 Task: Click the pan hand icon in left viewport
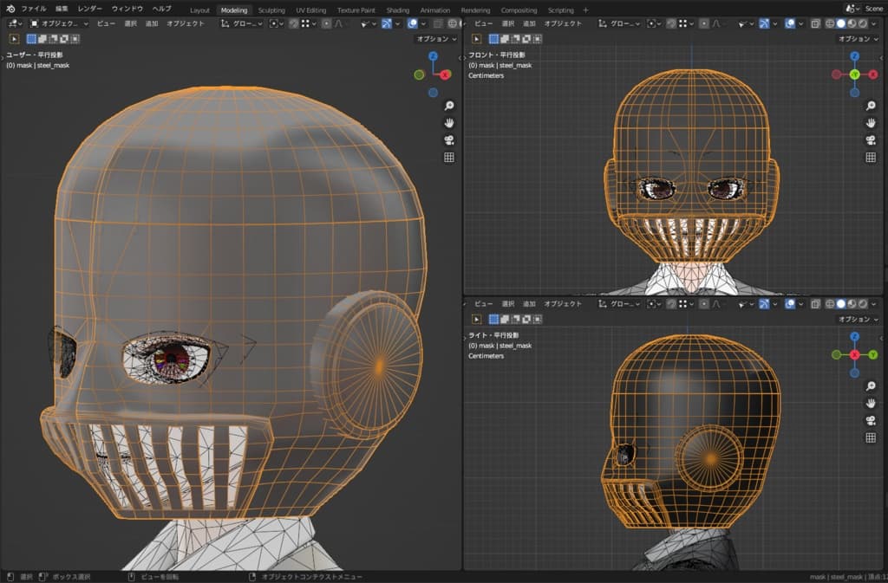449,123
